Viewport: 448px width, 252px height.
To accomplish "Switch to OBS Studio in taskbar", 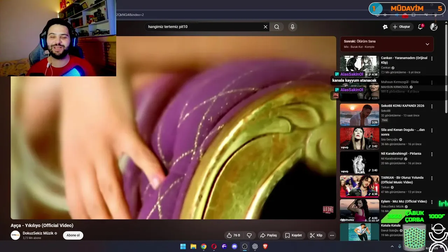I will click(x=245, y=246).
